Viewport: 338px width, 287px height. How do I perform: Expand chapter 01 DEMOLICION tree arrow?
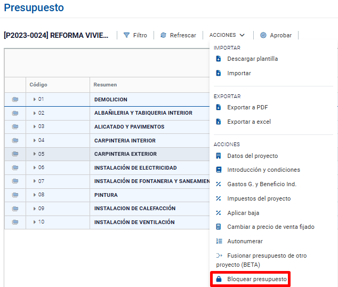[34, 99]
